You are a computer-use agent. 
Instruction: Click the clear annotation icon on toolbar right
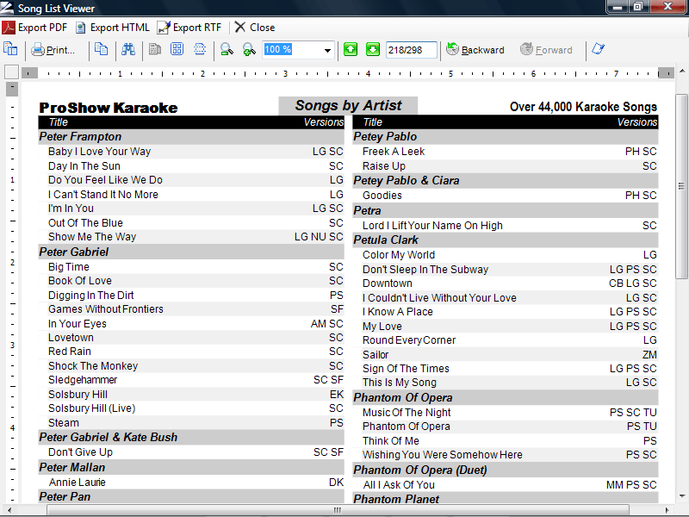pos(598,50)
